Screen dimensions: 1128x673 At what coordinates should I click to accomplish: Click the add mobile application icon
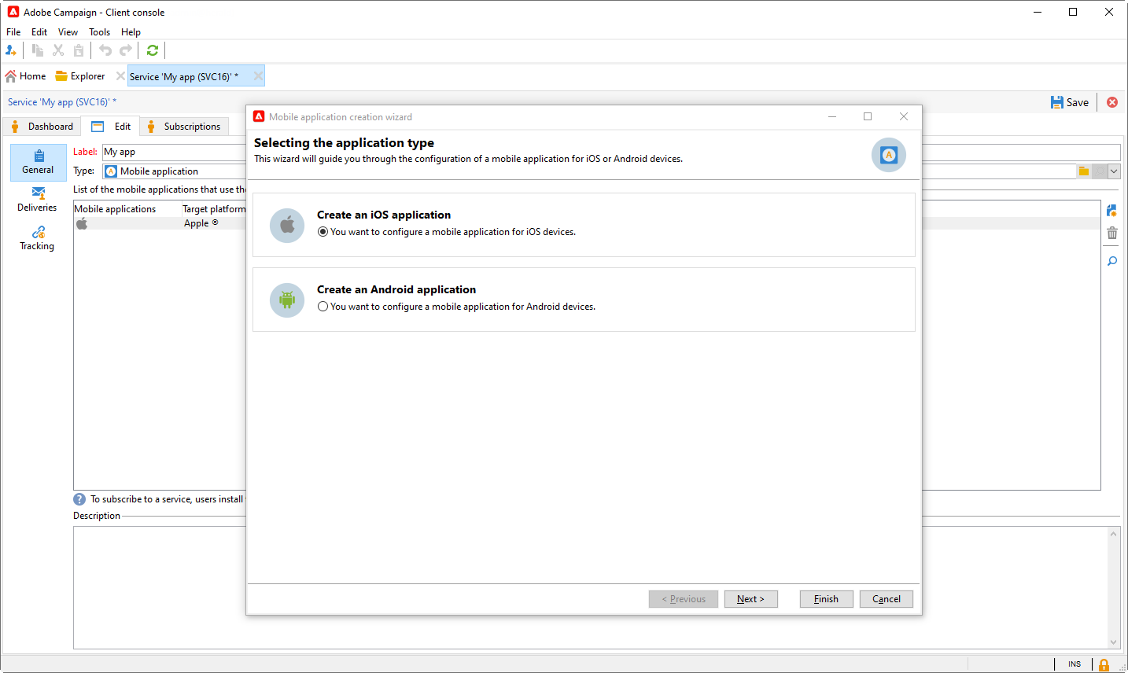pos(1111,211)
